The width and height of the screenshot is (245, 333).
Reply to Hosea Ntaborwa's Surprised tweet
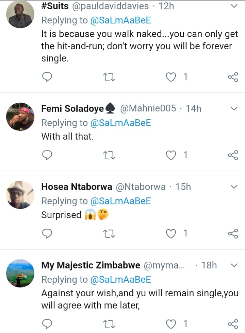pyautogui.click(x=47, y=233)
